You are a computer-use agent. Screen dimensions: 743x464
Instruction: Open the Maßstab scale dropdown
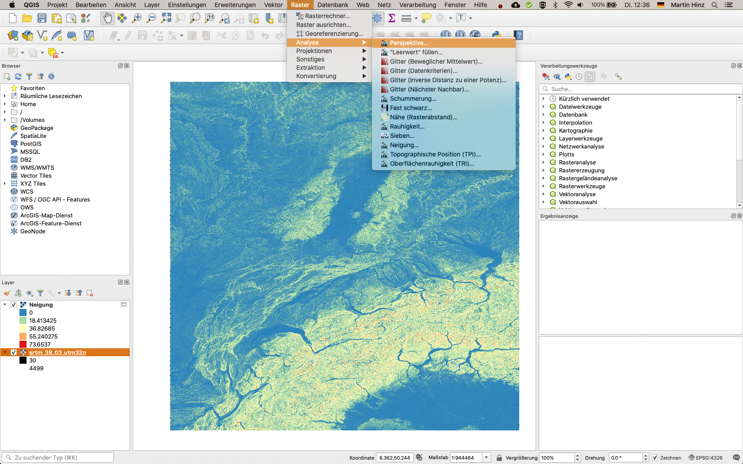(x=486, y=458)
